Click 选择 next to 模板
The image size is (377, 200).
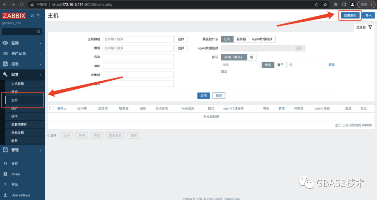coord(181,48)
